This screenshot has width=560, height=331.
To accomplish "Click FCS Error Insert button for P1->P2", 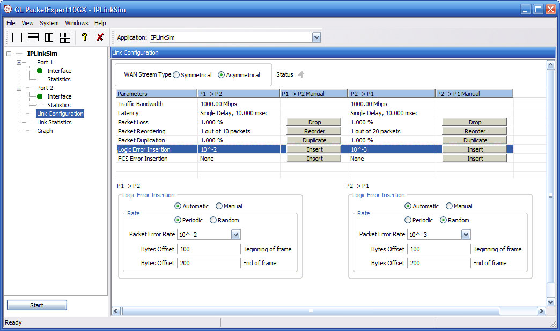I will point(314,159).
